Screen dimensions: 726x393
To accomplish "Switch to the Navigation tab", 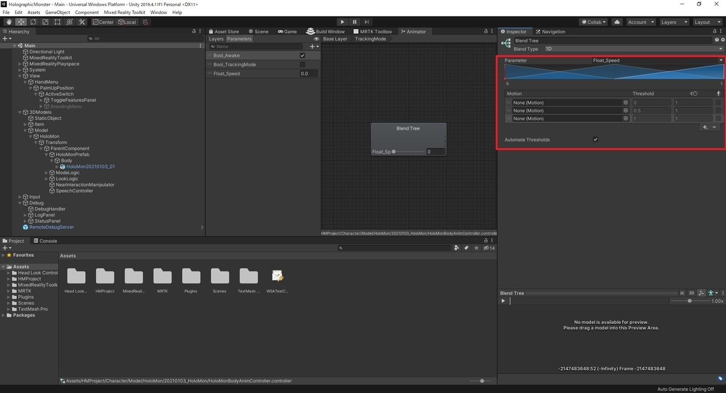I will pyautogui.click(x=549, y=31).
